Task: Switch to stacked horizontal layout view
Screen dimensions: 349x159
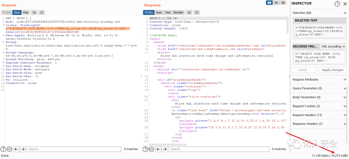Action: pos(276,3)
